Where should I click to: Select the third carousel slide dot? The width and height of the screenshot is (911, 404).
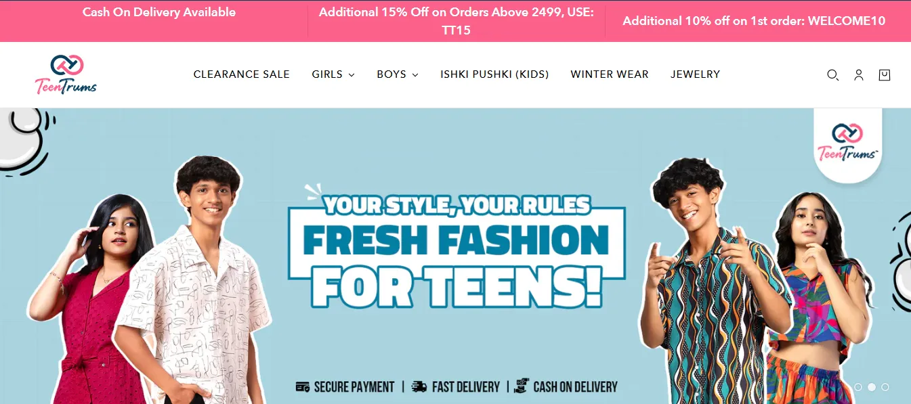click(x=885, y=387)
